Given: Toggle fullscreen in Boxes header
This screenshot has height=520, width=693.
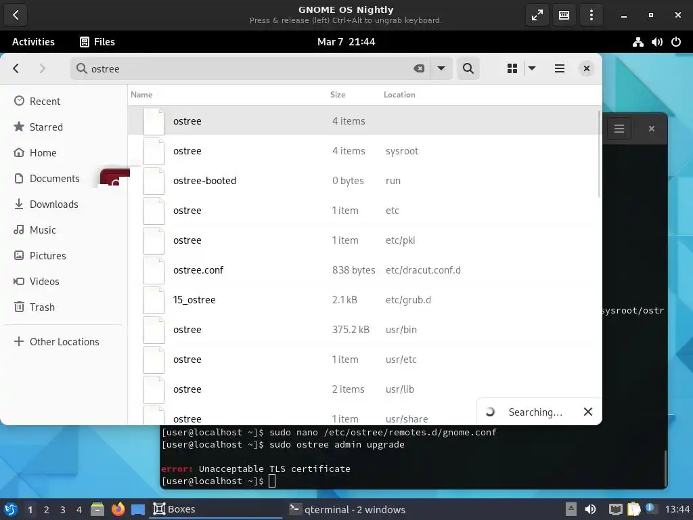Looking at the screenshot, I should click(x=537, y=15).
